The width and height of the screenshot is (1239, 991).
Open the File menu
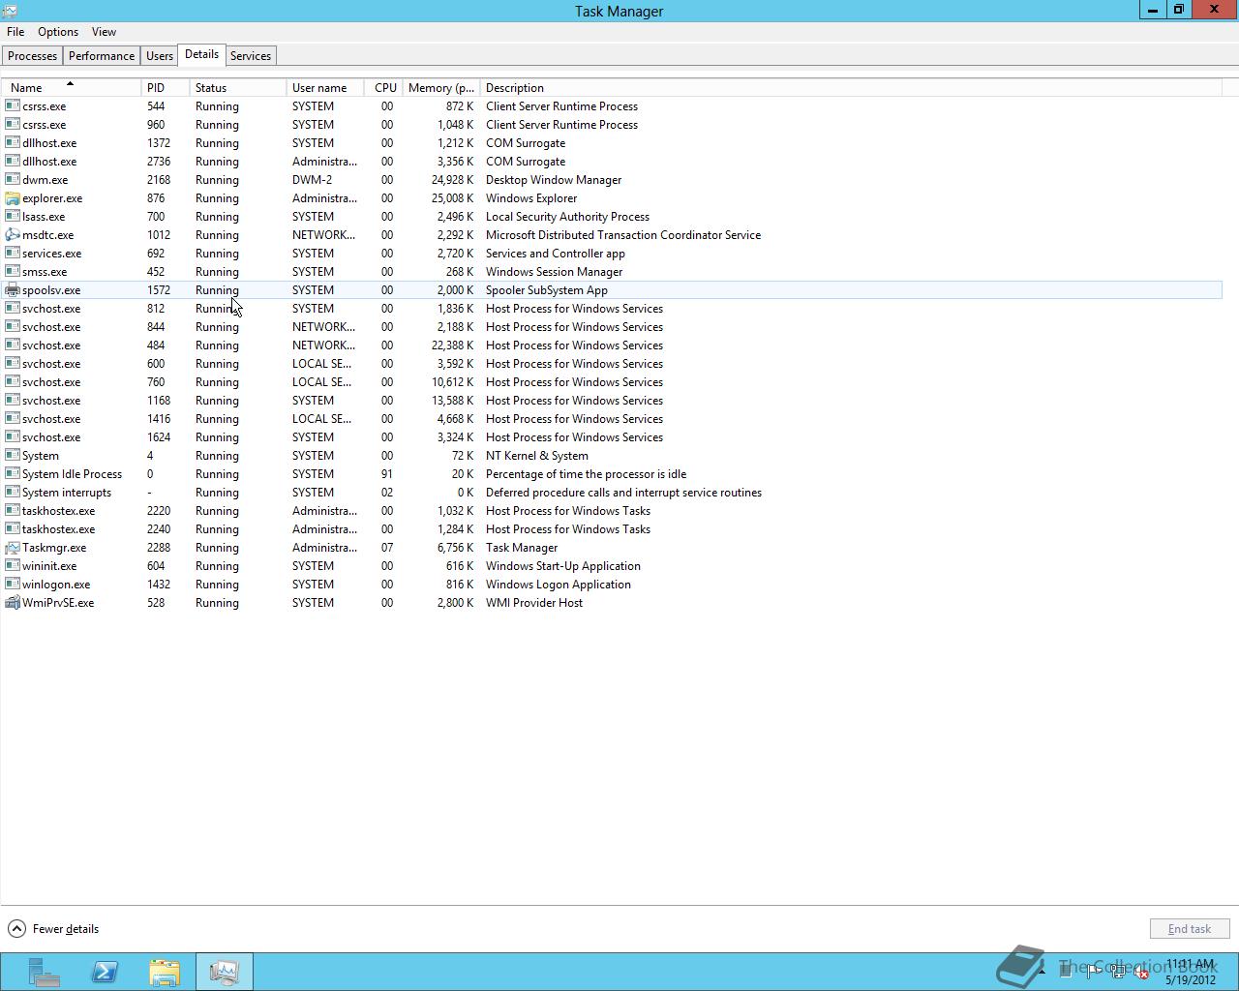click(x=15, y=32)
